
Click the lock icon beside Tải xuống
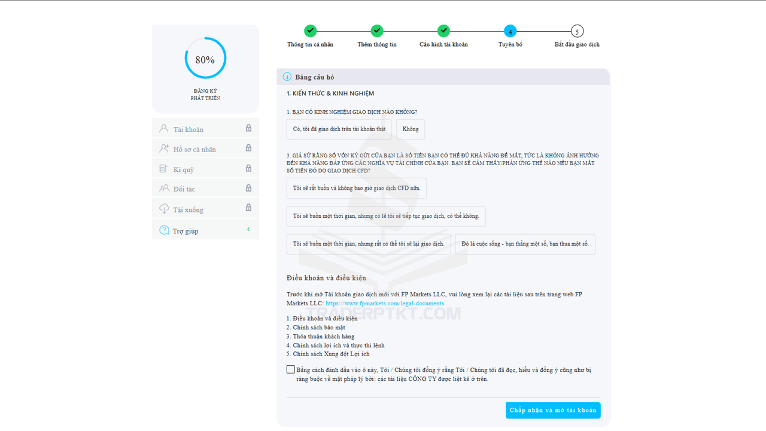(248, 208)
